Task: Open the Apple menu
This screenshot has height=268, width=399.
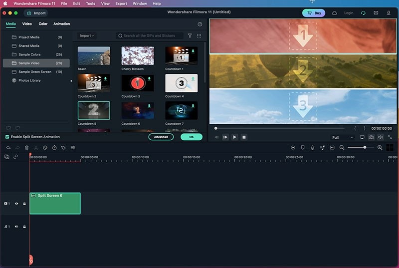Action: point(5,3)
